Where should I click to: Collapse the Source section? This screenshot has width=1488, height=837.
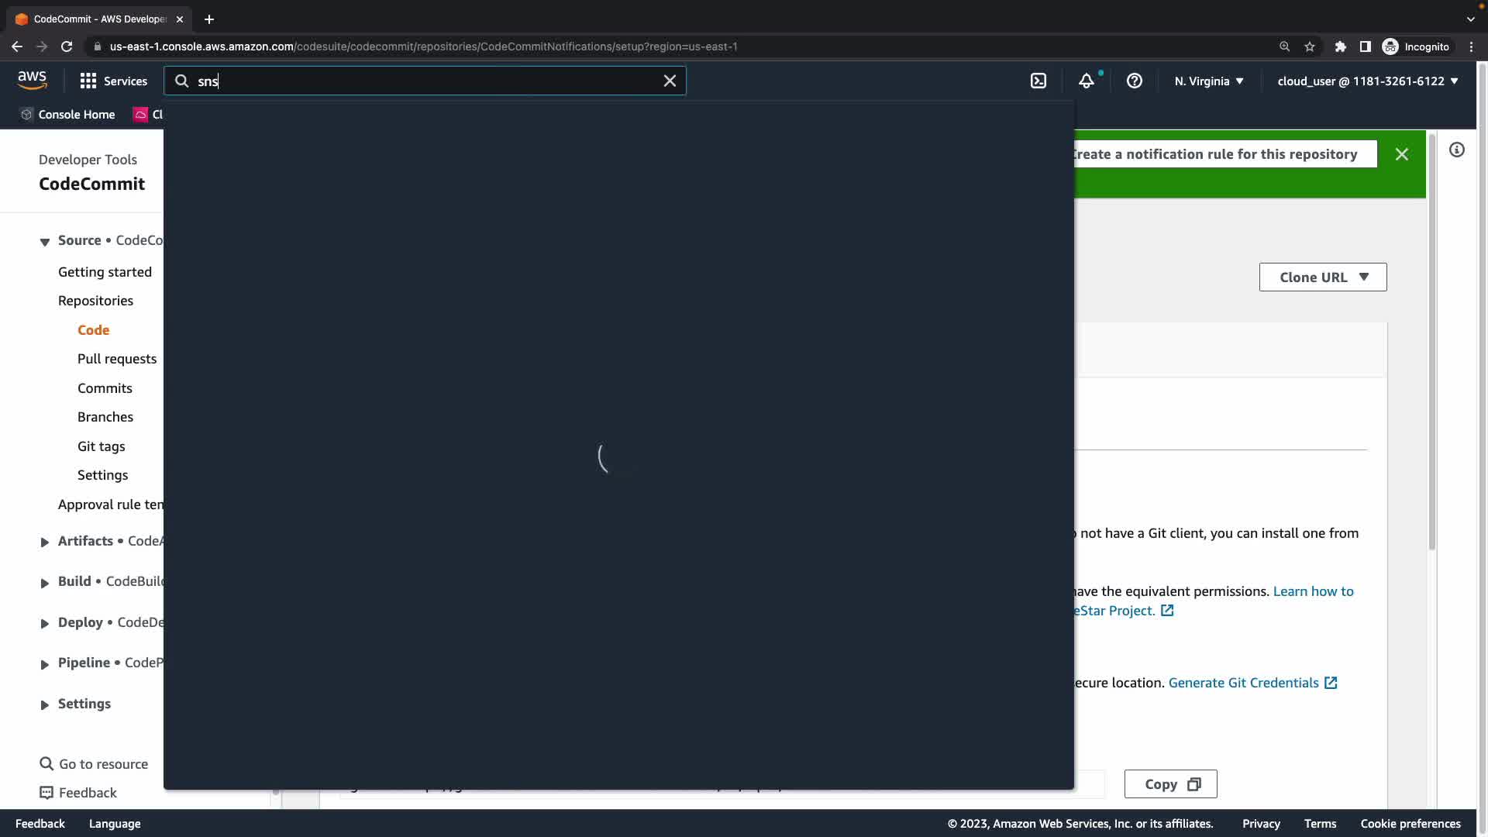point(45,241)
